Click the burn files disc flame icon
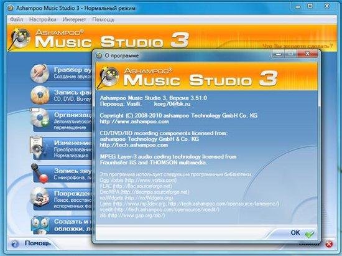Viewport: 342px width, 256px height. [39, 95]
